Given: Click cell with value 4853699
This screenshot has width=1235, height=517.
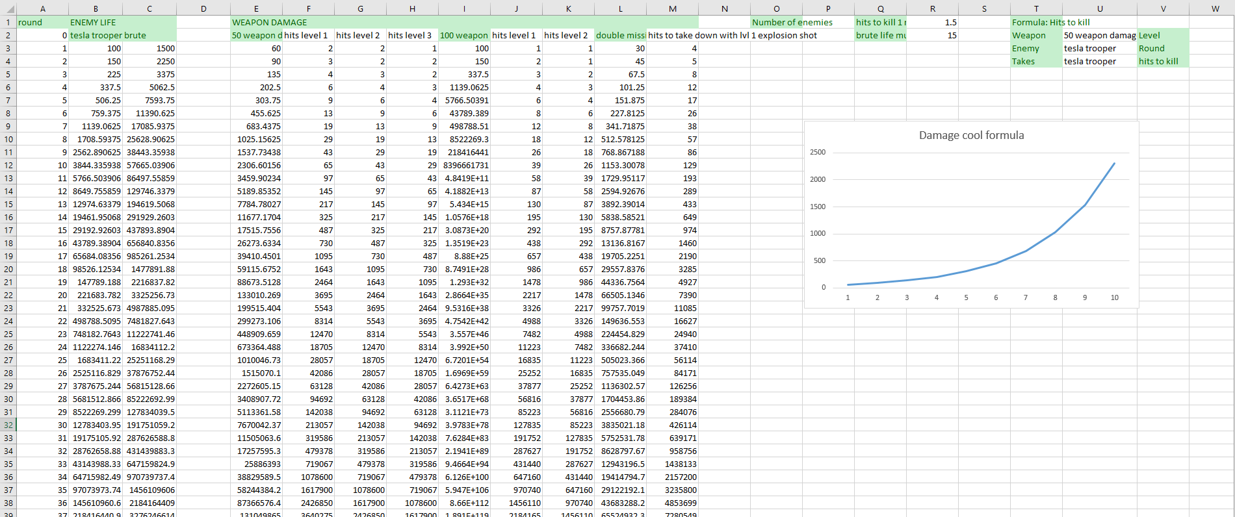Looking at the screenshot, I should 673,503.
